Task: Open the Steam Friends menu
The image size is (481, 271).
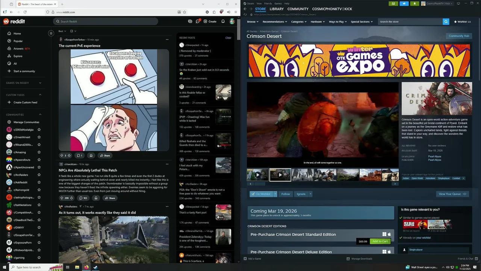Action: pos(268,3)
